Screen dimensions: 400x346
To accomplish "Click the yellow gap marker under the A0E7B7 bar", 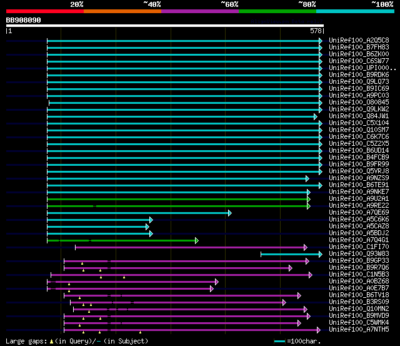I will (69, 291).
